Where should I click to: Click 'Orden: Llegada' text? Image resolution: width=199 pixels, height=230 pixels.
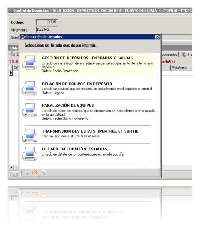pos(53,93)
